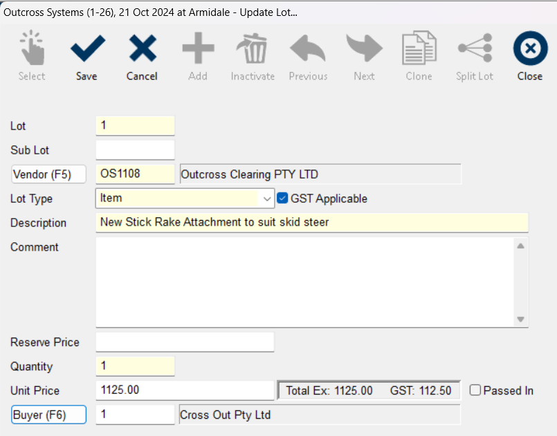Click the Save checkmark icon
The height and width of the screenshot is (436, 557).
pos(86,50)
